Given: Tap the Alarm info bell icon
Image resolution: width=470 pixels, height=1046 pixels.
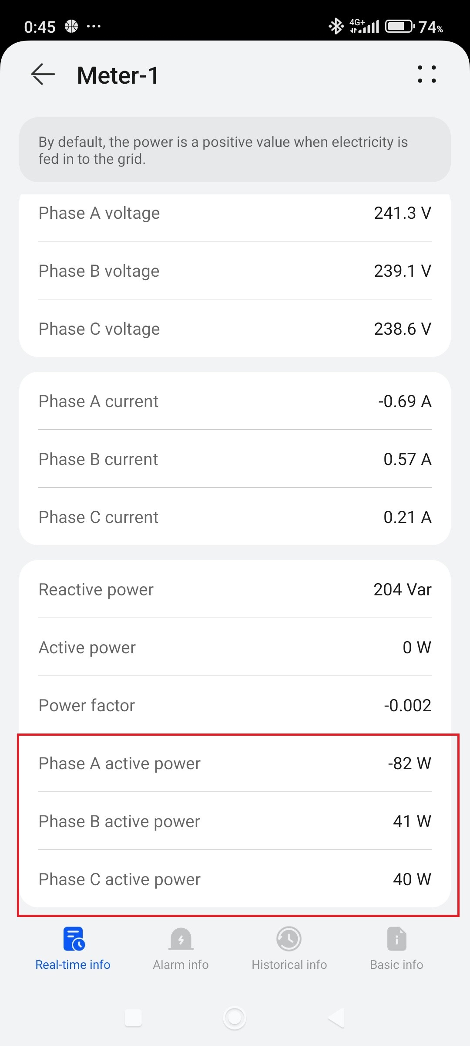Looking at the screenshot, I should pyautogui.click(x=181, y=938).
